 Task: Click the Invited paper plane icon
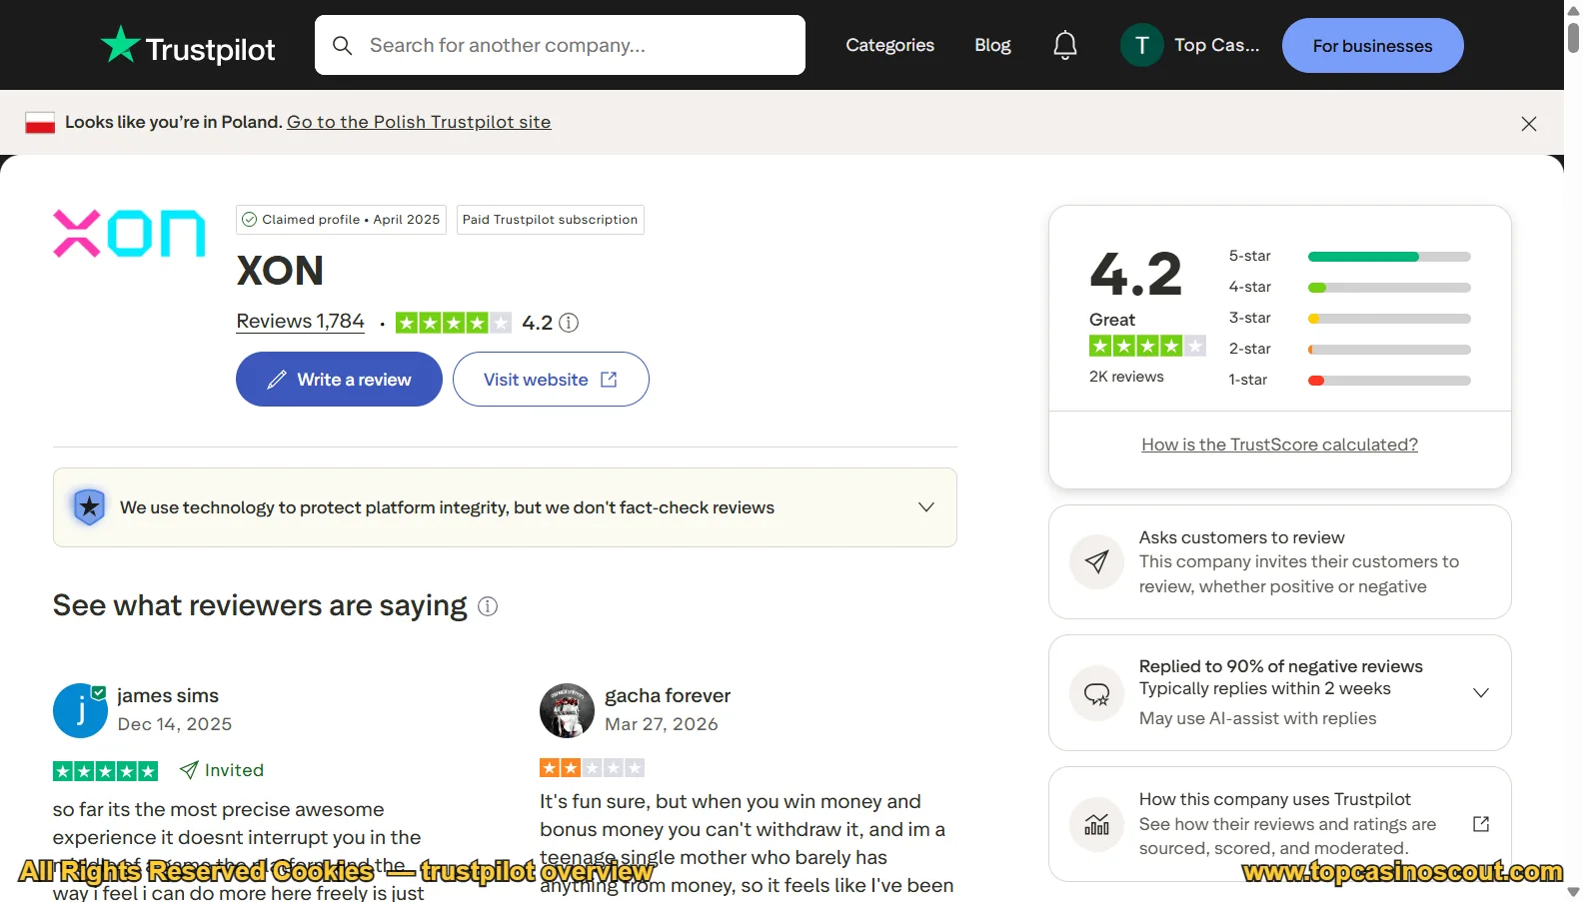(189, 770)
